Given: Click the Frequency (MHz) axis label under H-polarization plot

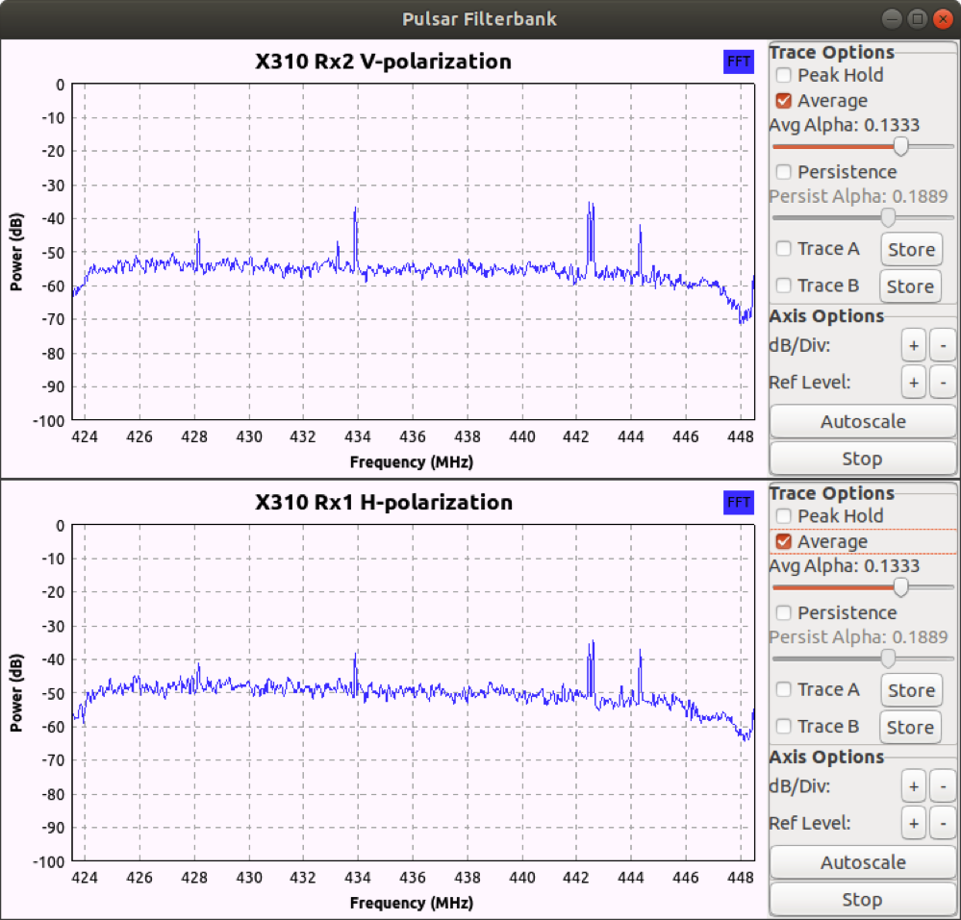Looking at the screenshot, I should tap(412, 904).
